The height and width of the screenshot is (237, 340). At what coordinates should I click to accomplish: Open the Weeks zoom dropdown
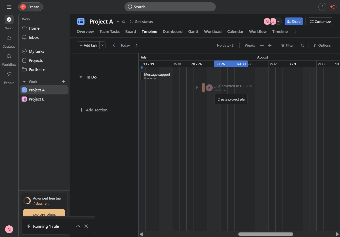point(250,45)
